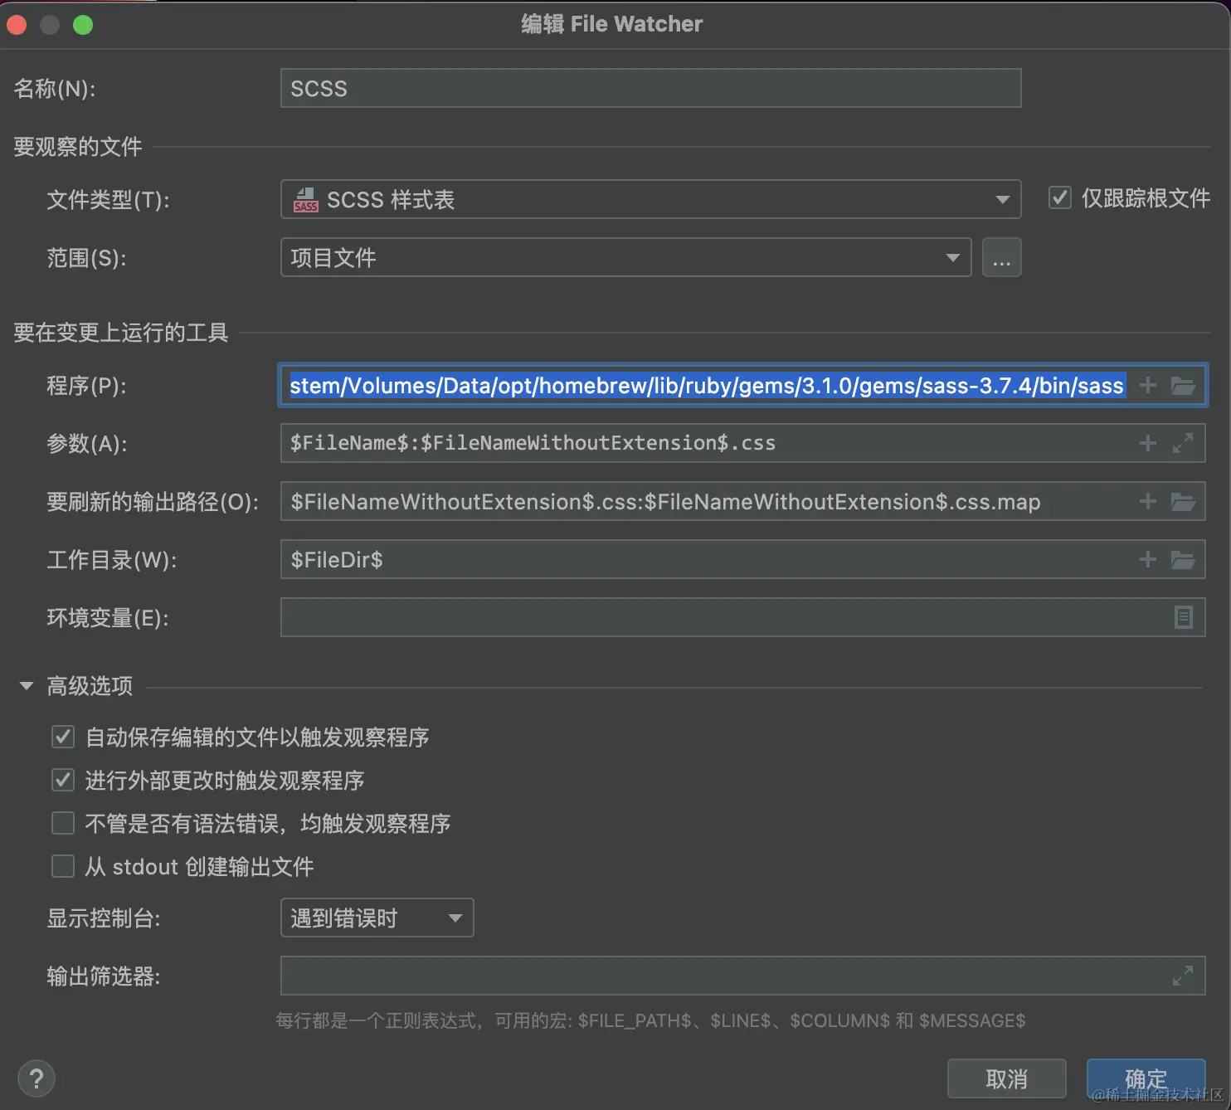Screen dimensions: 1231x1110
Task: Insert macro in working directory field
Action: [1148, 560]
